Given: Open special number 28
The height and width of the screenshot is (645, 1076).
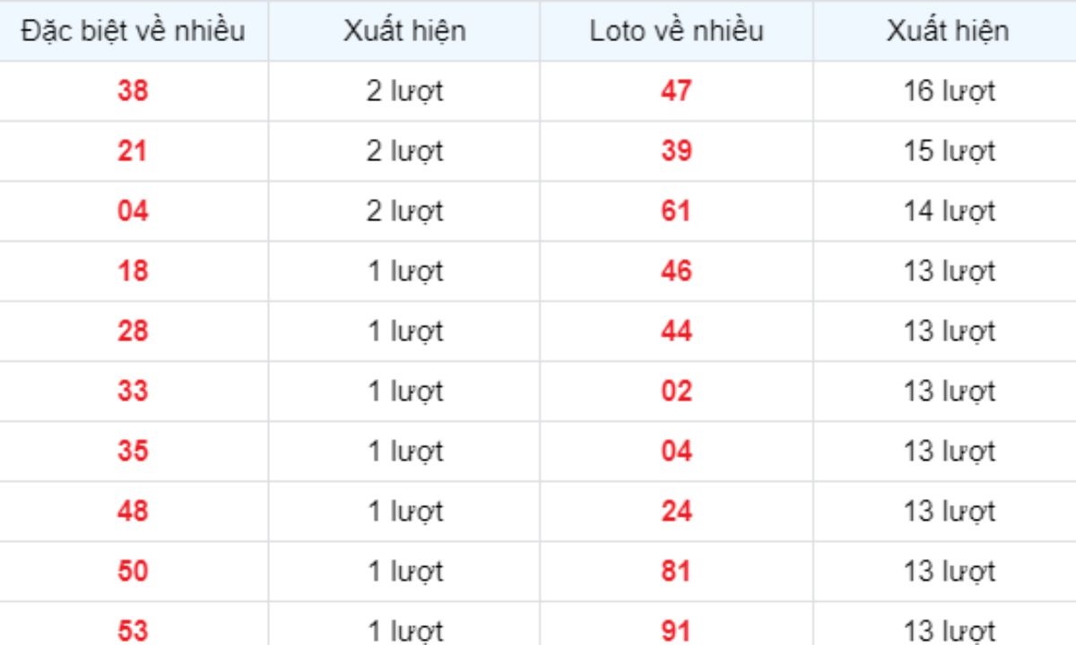Looking at the screenshot, I should tap(133, 331).
